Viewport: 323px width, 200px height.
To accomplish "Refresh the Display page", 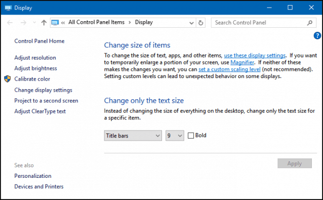I will (201, 23).
